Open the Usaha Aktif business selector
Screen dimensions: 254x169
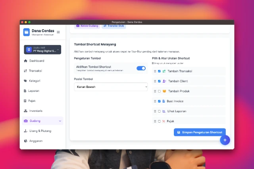(x=42, y=50)
